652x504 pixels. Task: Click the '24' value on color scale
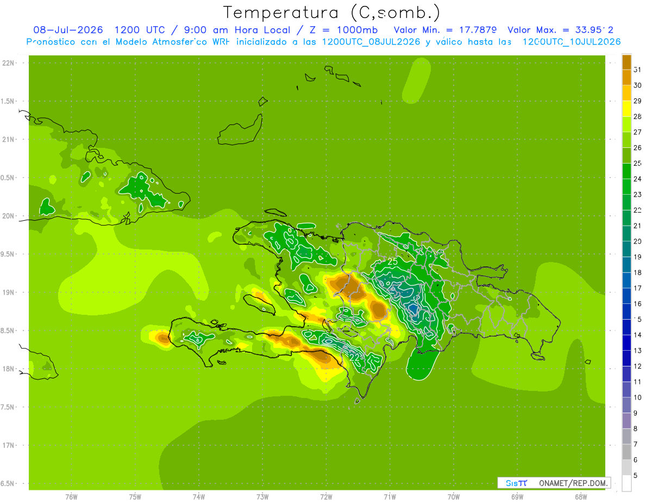tap(638, 179)
